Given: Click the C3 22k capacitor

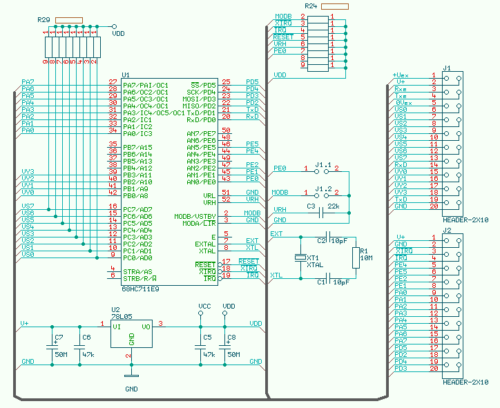Looking at the screenshot, I should (329, 213).
